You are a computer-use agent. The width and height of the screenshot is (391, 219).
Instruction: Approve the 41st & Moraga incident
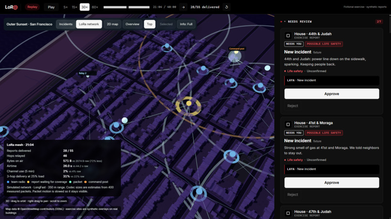tap(332, 182)
